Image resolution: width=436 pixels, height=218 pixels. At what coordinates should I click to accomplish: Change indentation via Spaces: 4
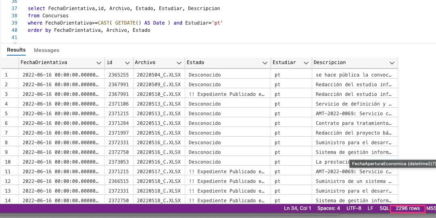pos(329,208)
